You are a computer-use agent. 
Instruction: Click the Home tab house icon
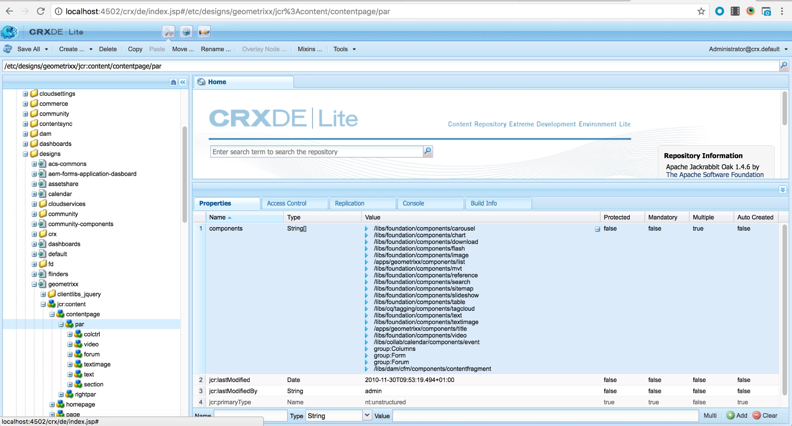(201, 82)
